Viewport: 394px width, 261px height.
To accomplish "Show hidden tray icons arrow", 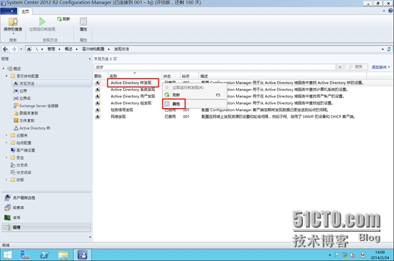I will [330, 255].
